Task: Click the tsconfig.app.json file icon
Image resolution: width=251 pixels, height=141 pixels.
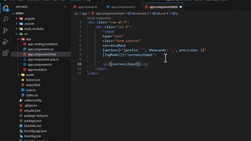Action: (x=21, y=131)
